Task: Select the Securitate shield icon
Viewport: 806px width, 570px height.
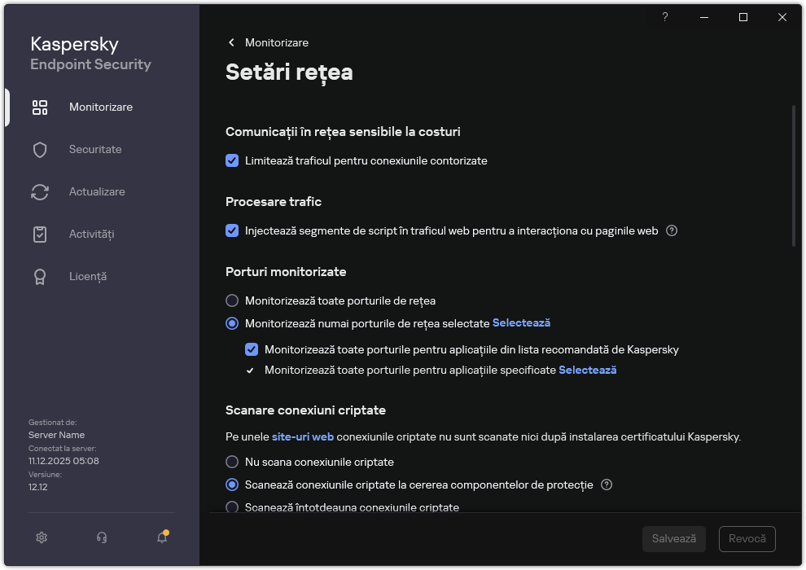Action: coord(40,149)
